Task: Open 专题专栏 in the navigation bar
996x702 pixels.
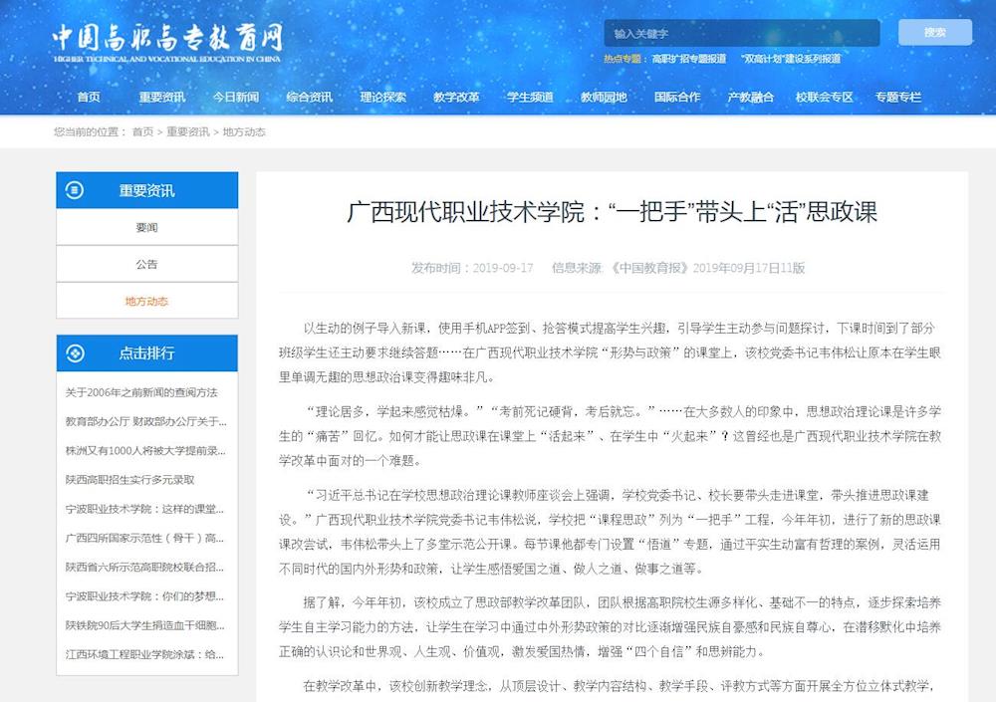Action: coord(897,98)
